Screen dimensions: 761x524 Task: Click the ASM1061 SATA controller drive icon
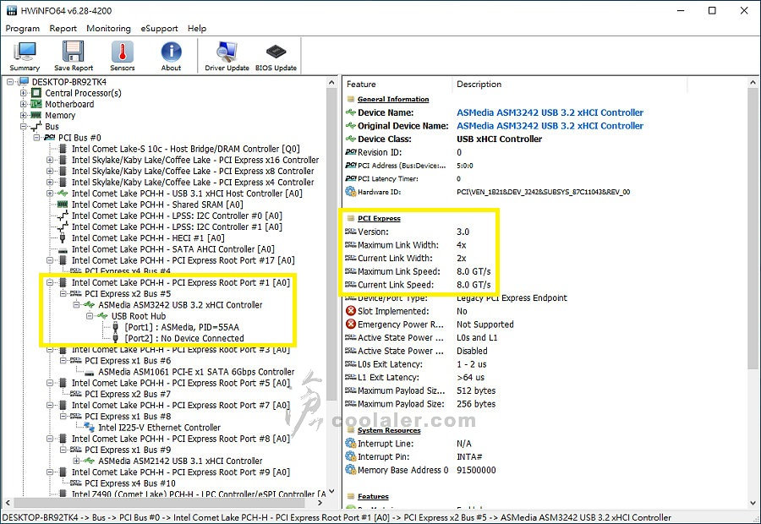coord(90,373)
